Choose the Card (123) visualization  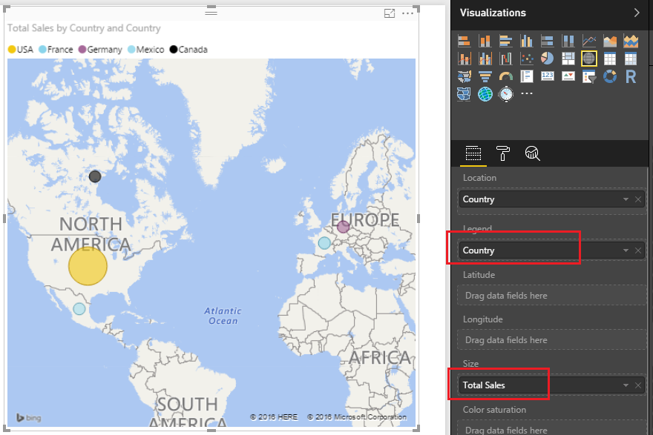pos(547,76)
